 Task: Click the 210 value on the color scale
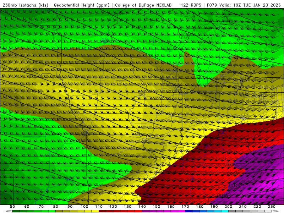[243, 207]
